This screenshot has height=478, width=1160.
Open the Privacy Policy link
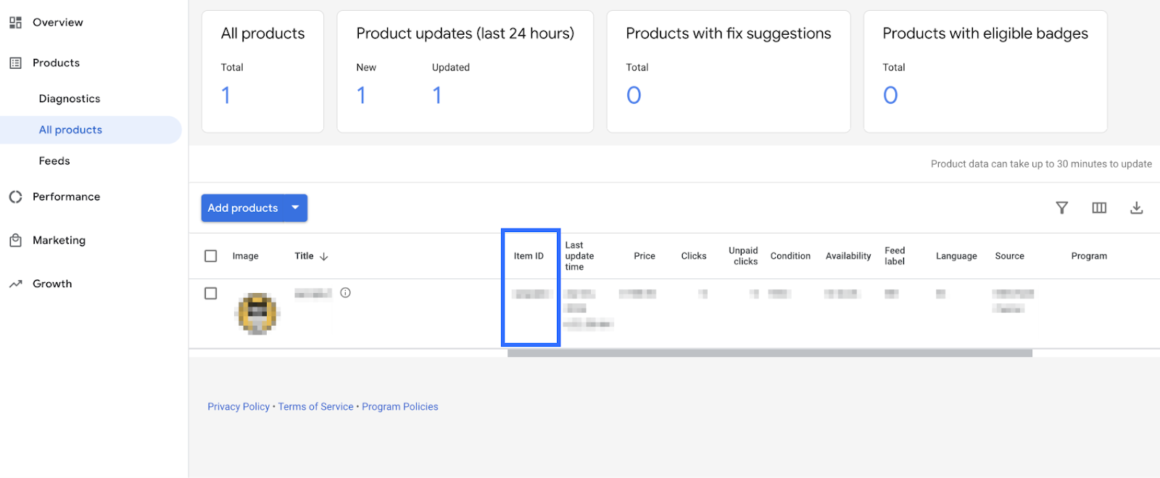point(239,407)
